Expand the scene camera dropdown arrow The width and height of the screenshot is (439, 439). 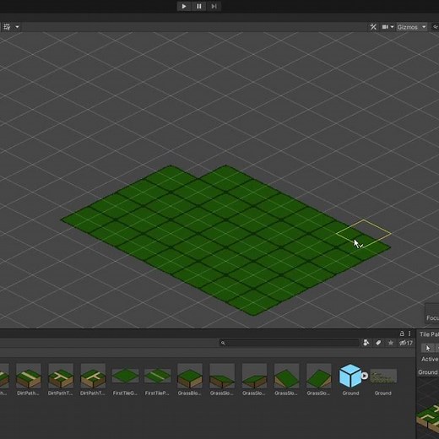392,27
